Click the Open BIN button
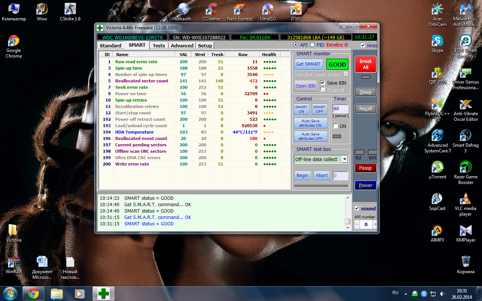 click(306, 86)
